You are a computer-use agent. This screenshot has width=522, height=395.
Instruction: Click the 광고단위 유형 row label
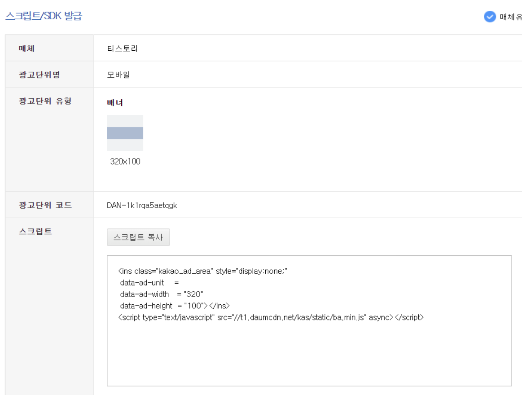[45, 101]
